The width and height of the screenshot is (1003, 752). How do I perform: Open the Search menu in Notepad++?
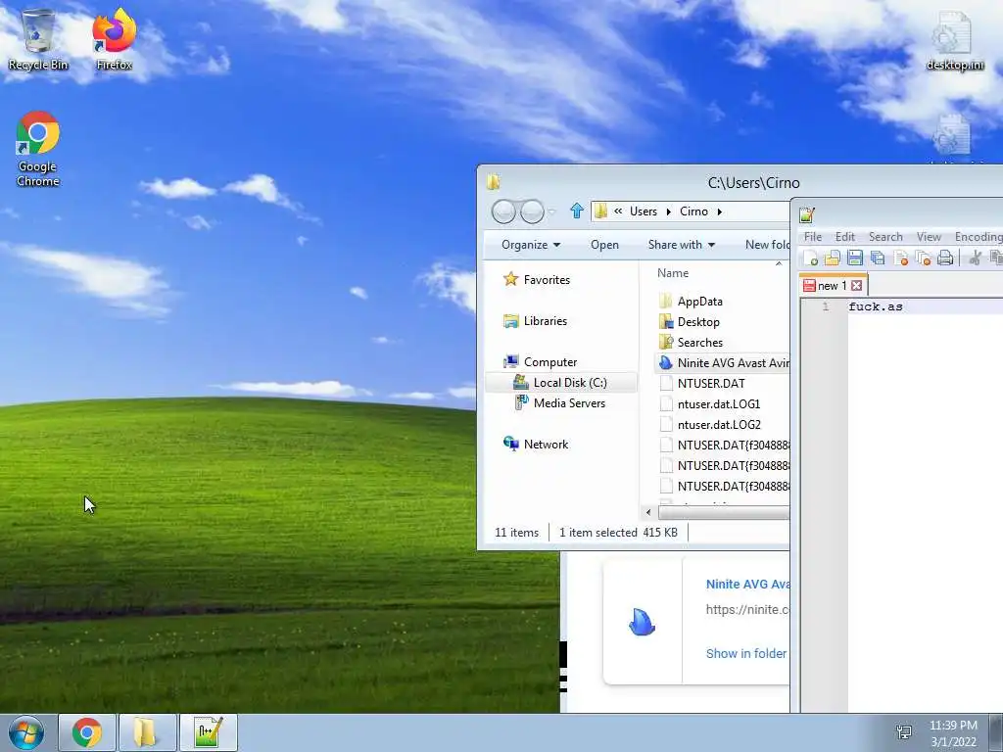[885, 237]
